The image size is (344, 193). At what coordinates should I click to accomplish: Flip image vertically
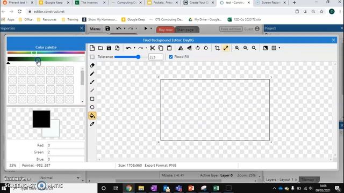[189, 48]
